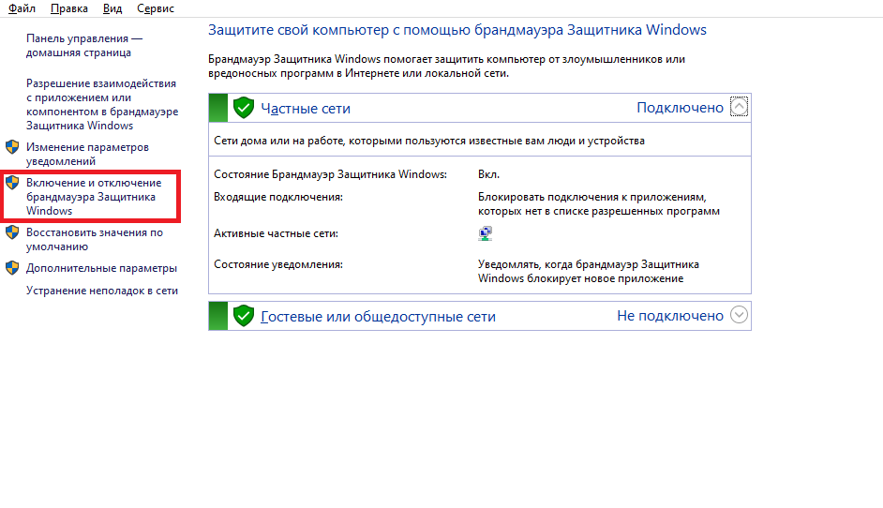Click shield icon beside Включение и отключение
Screen dimensions: 883x508
[x=12, y=183]
